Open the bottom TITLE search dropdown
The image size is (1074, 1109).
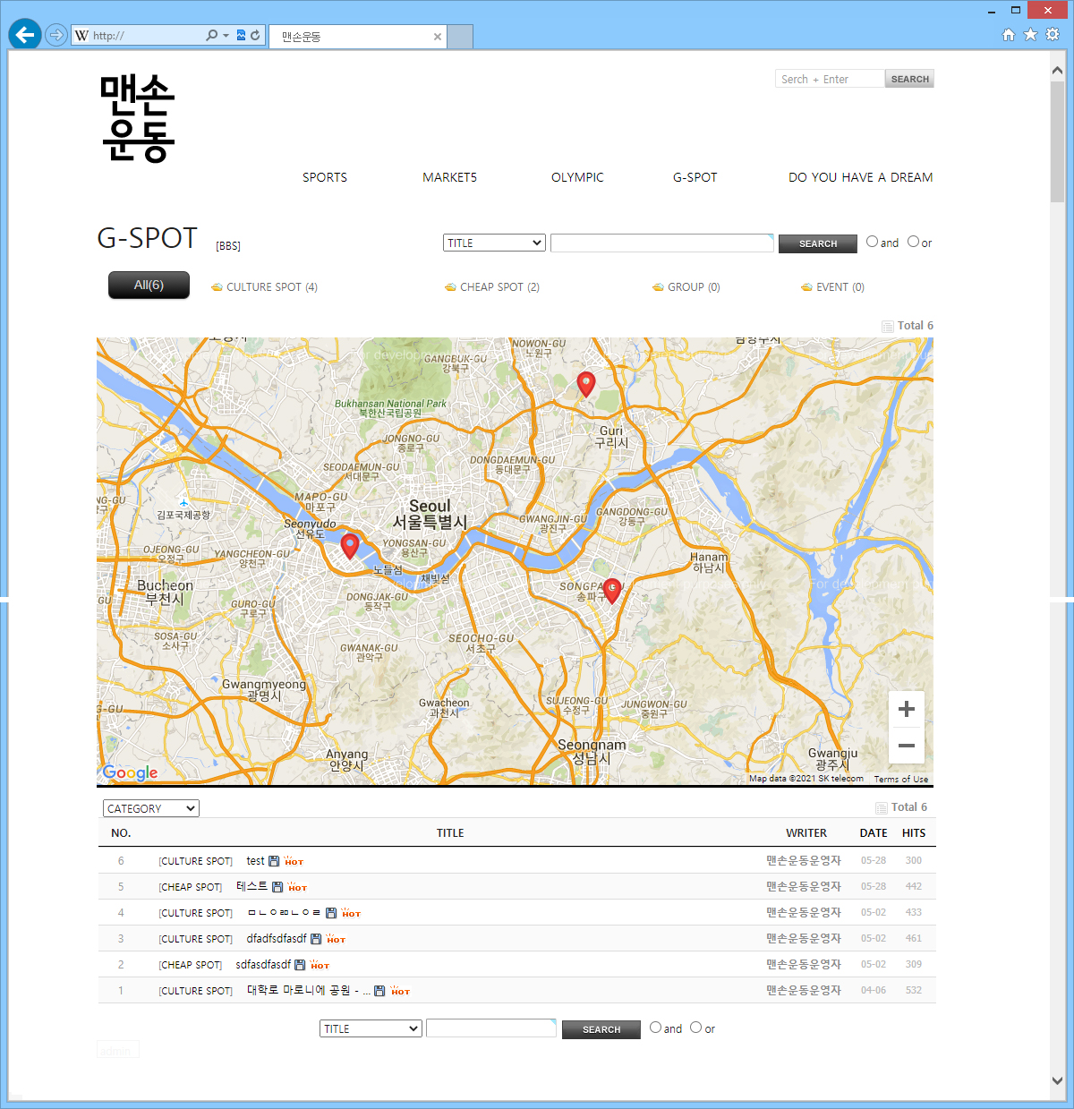(x=371, y=1028)
